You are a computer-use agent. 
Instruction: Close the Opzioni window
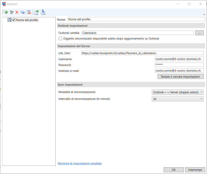point(201,4)
